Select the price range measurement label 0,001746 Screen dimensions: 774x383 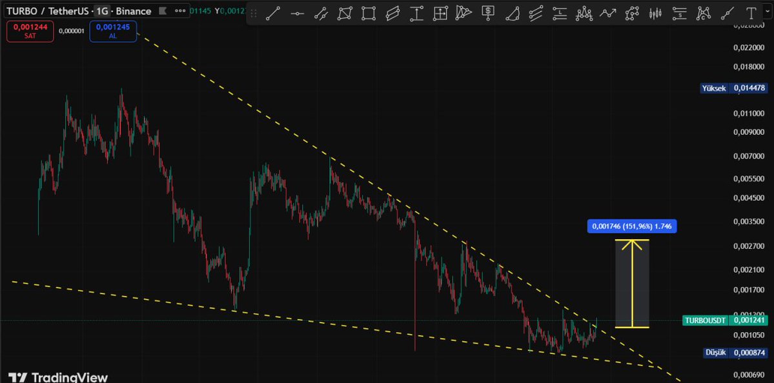(x=631, y=226)
